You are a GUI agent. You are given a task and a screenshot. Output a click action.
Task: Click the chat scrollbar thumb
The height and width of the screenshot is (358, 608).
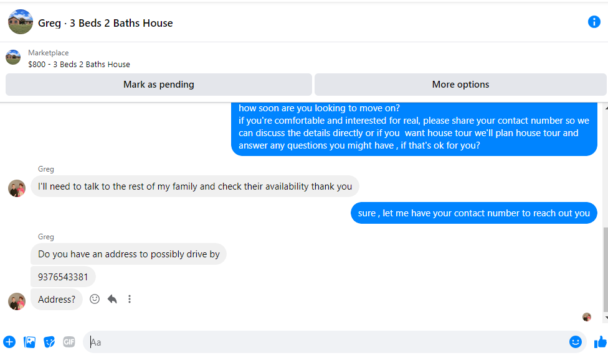coord(606,270)
